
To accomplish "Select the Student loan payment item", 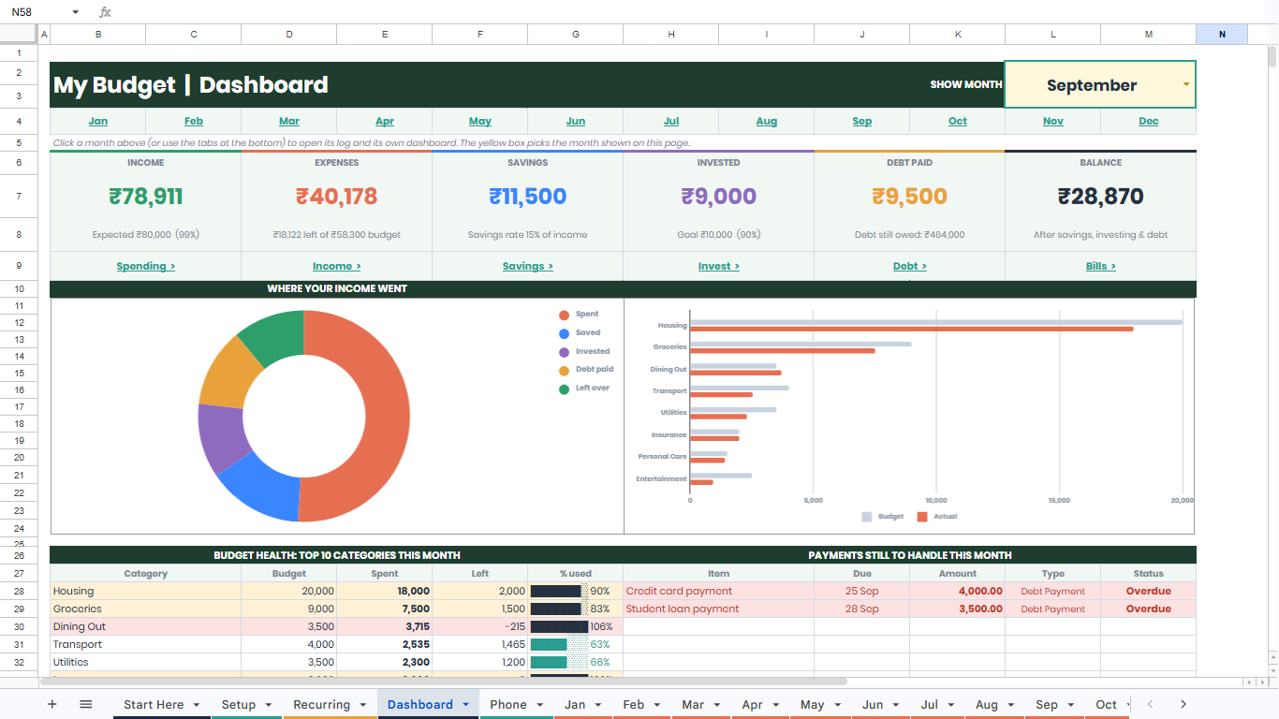I will pyautogui.click(x=718, y=609).
